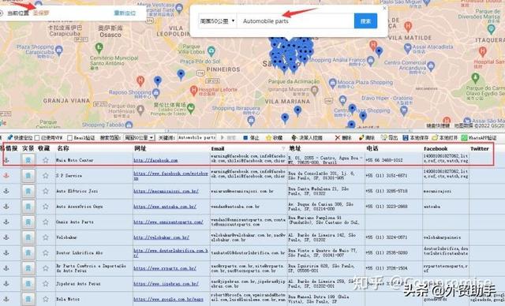The width and height of the screenshot is (505, 306).
Task: Click the anchor icon in Velobakar row
Action: click(x=6, y=237)
